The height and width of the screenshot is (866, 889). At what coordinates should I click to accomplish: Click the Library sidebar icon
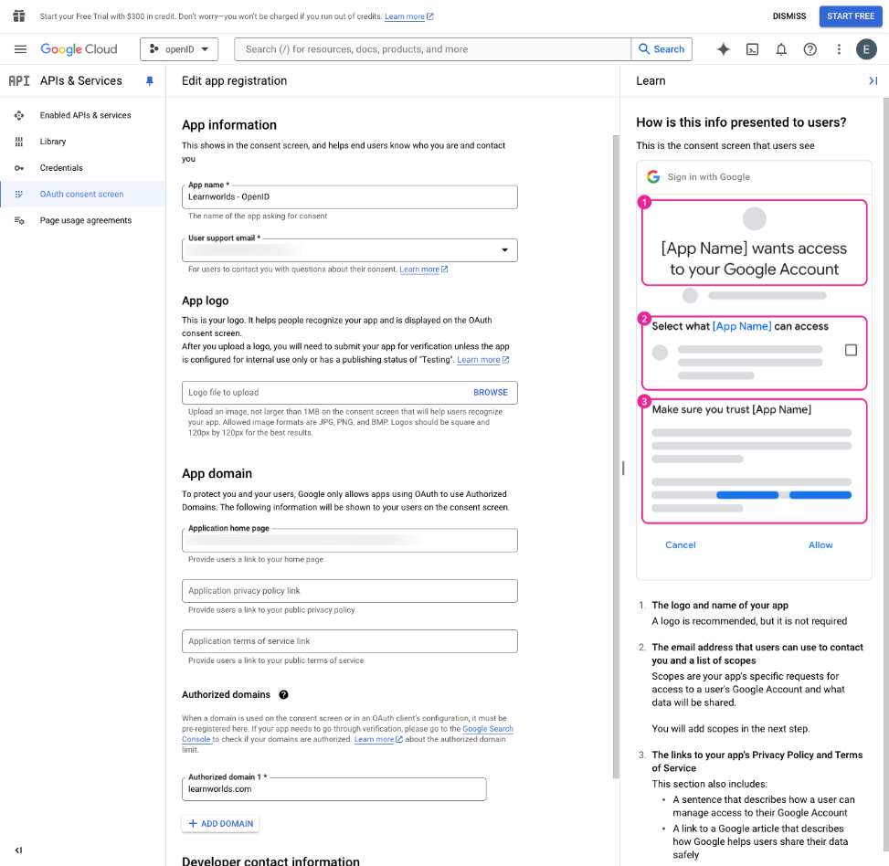pyautogui.click(x=19, y=142)
